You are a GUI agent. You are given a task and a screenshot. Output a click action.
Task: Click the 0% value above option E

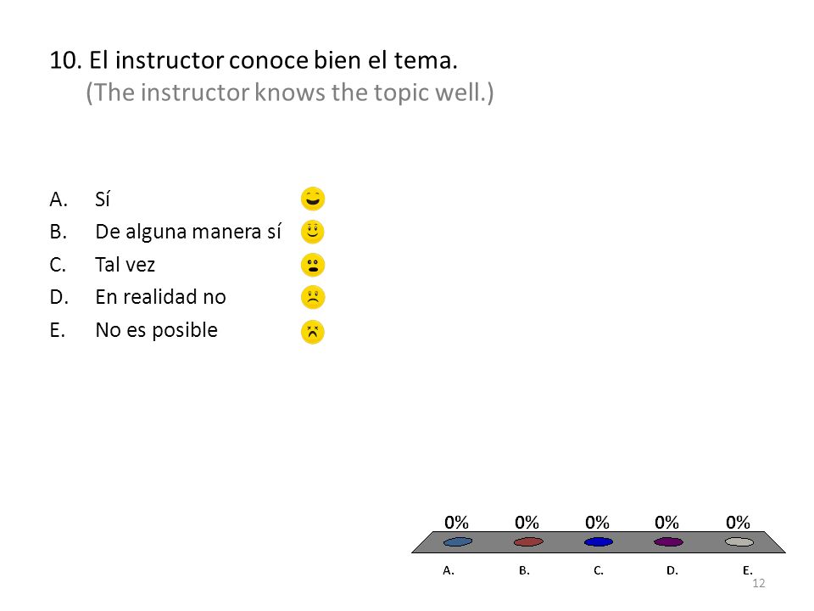(x=738, y=522)
